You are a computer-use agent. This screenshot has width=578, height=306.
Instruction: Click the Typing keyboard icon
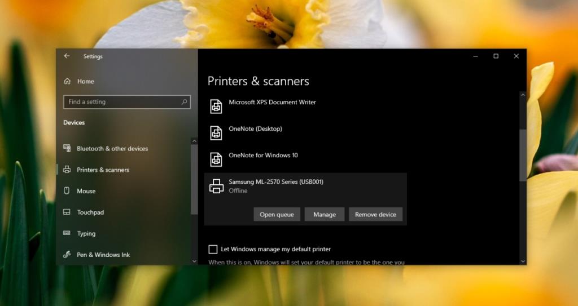point(67,233)
